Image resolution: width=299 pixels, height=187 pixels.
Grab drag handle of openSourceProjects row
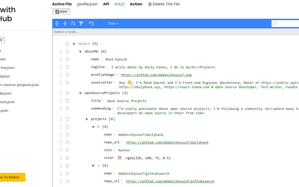tap(61, 93)
